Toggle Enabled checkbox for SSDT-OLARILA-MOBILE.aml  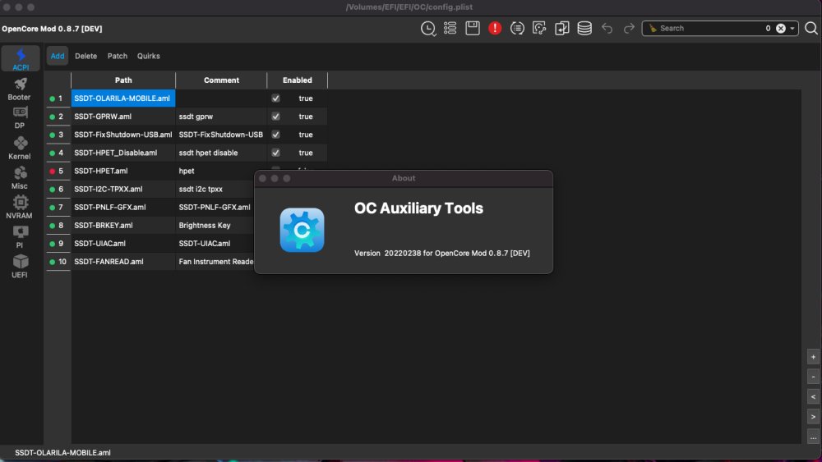275,98
